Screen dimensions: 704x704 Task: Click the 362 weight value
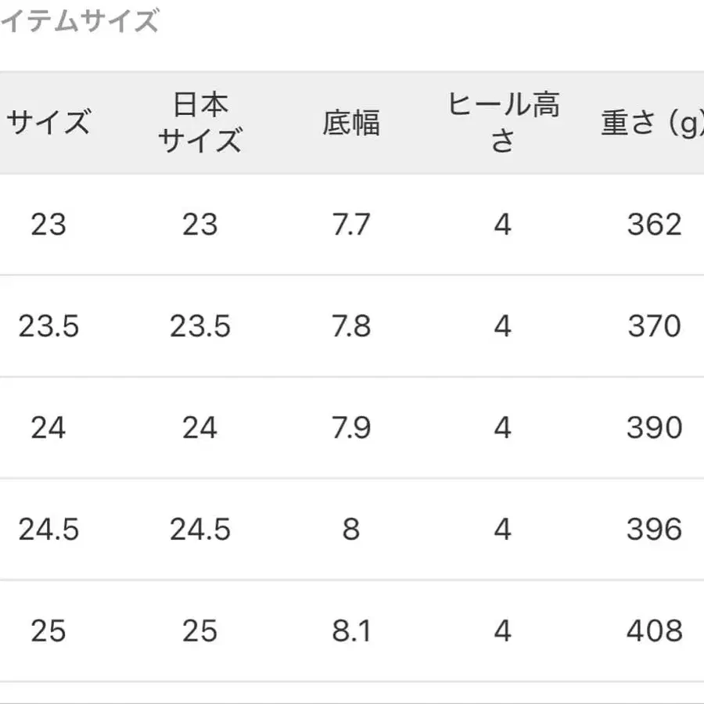click(655, 224)
